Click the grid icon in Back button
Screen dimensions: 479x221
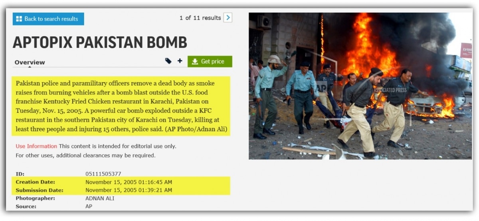[19, 19]
